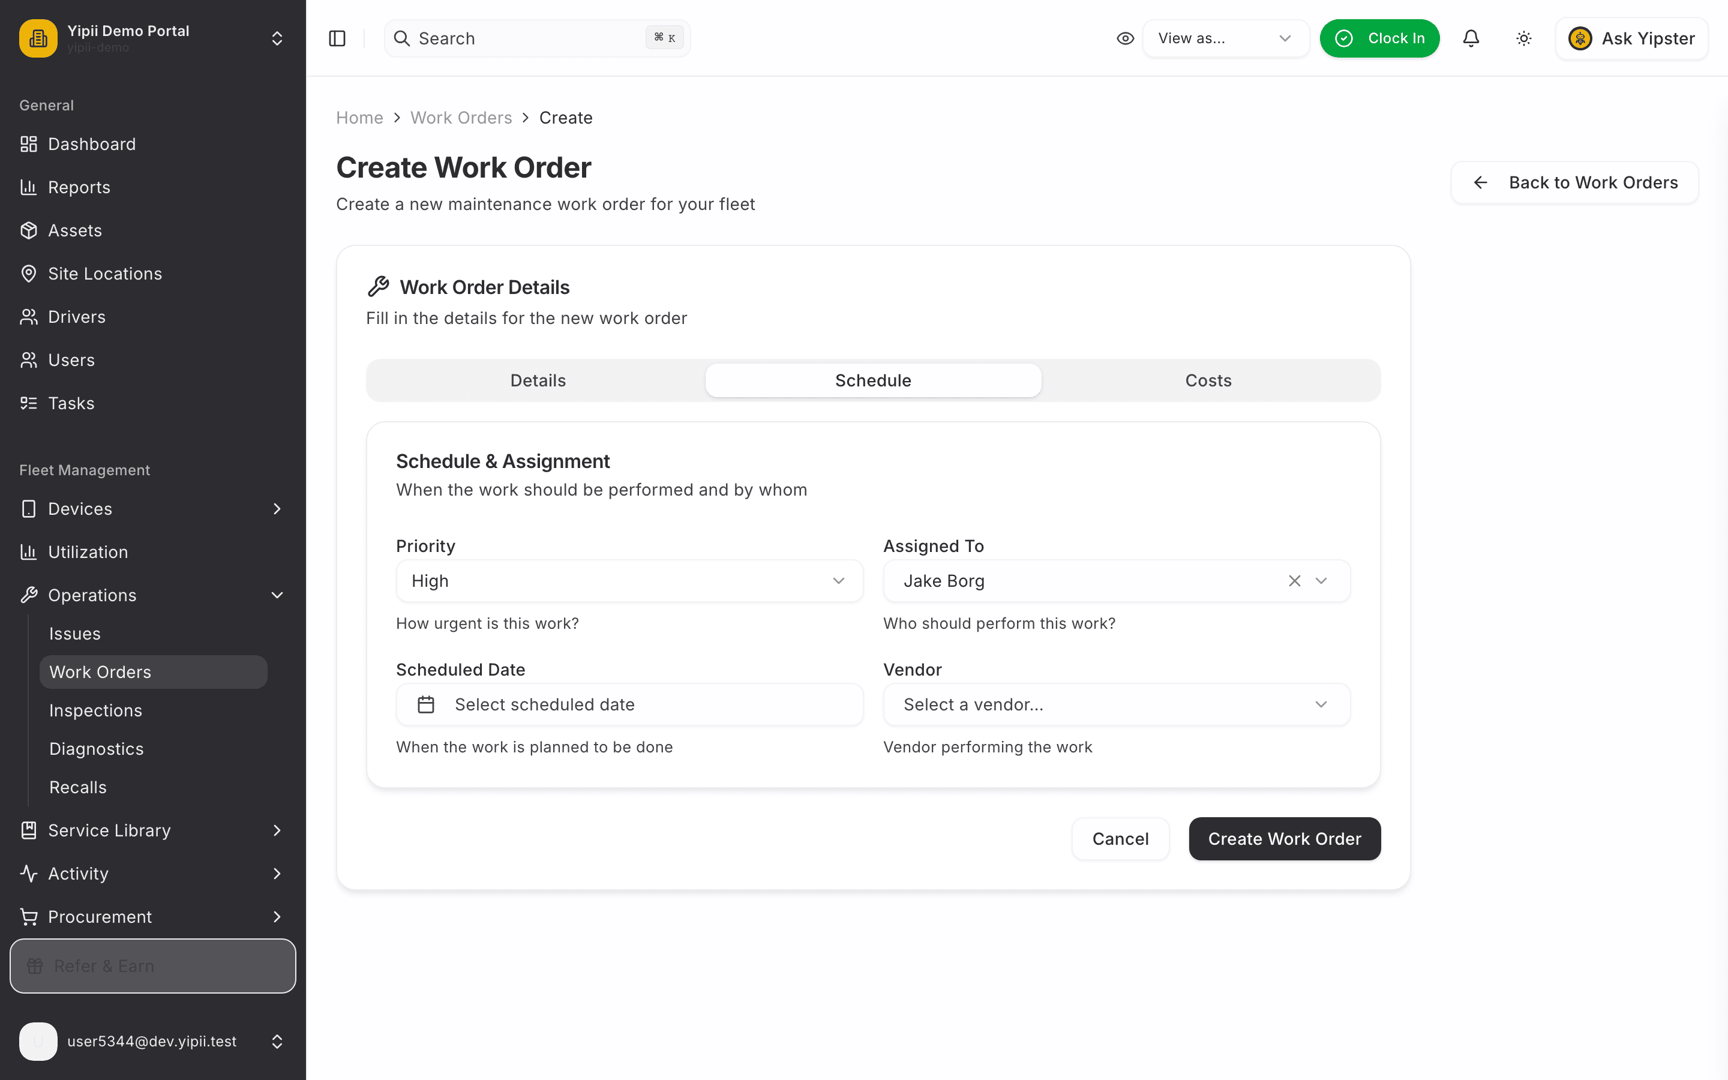
Task: Click the Refer & Earn button
Action: point(153,966)
